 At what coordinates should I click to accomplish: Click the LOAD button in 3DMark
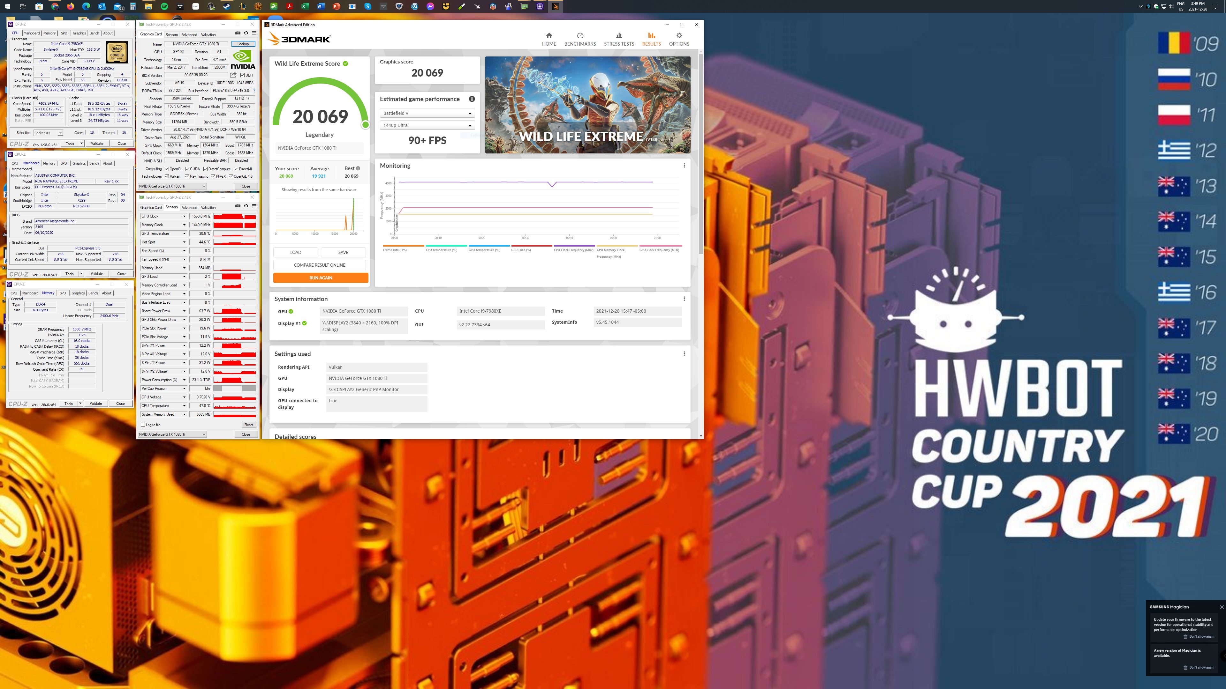[296, 252]
